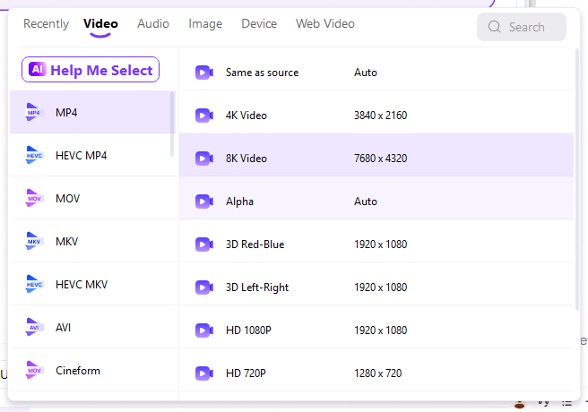Click the format list vertical scrollbar
Image resolution: width=588 pixels, height=412 pixels.
[172, 124]
